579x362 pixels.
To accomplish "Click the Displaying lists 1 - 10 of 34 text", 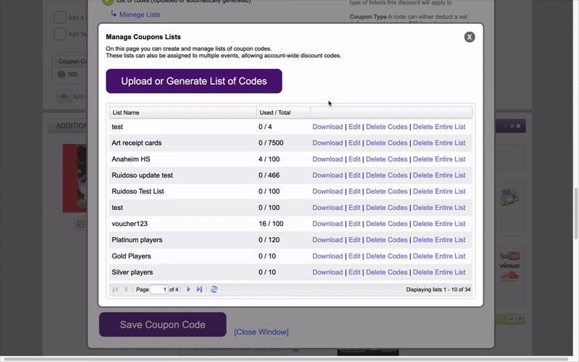I will click(x=439, y=290).
